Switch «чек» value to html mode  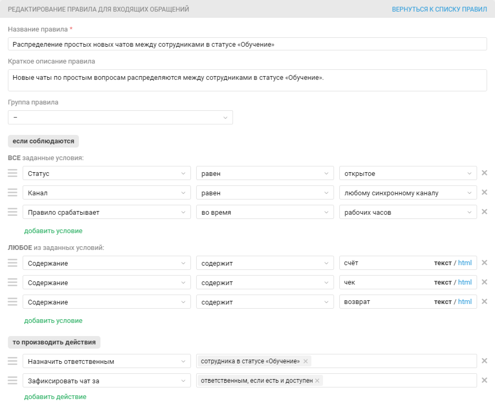pyautogui.click(x=465, y=282)
